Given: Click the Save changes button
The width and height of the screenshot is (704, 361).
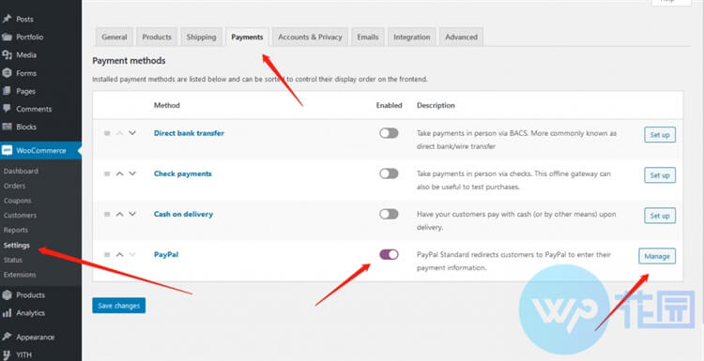Looking at the screenshot, I should coord(119,306).
